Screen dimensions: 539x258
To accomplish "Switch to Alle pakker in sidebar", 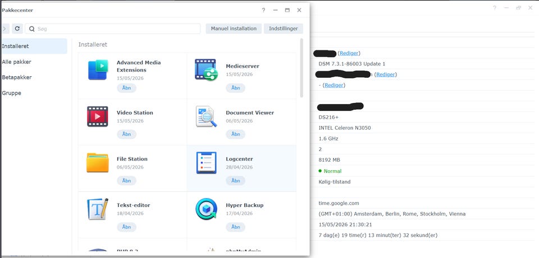I will [34, 62].
